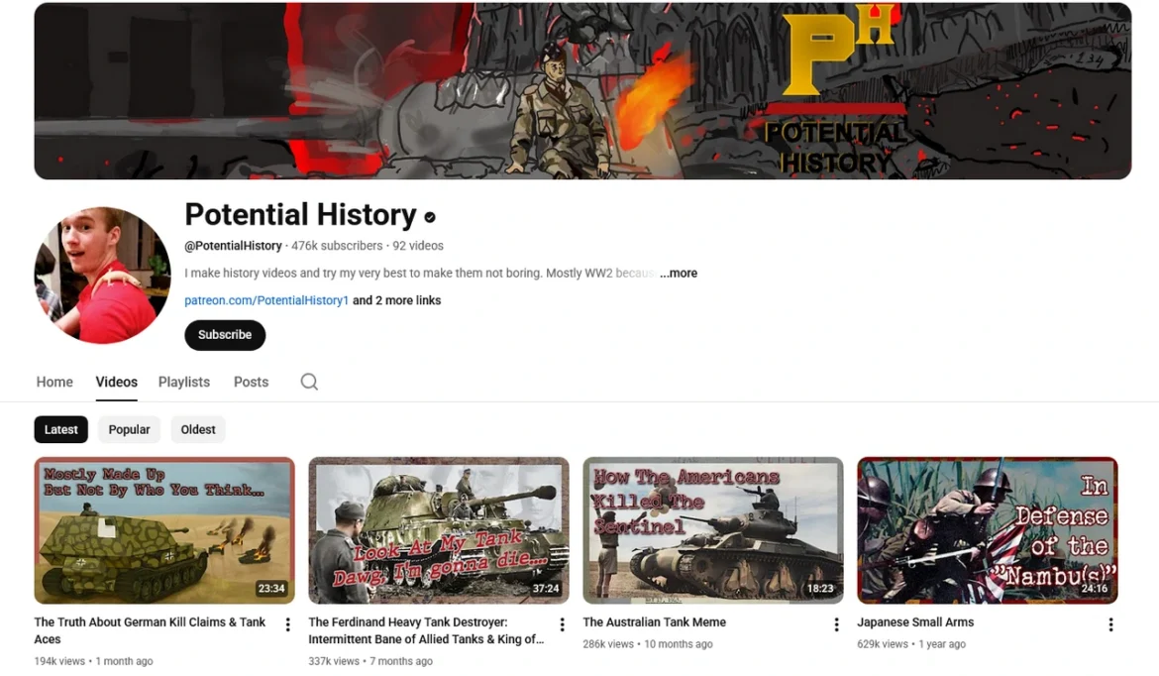1159x676 pixels.
Task: Click the verified badge next to Potential History
Action: point(430,217)
